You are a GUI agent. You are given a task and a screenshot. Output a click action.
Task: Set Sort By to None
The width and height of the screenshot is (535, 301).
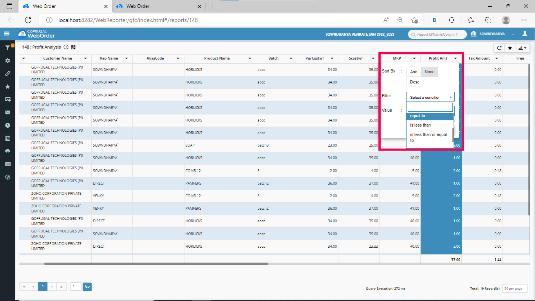coord(430,72)
